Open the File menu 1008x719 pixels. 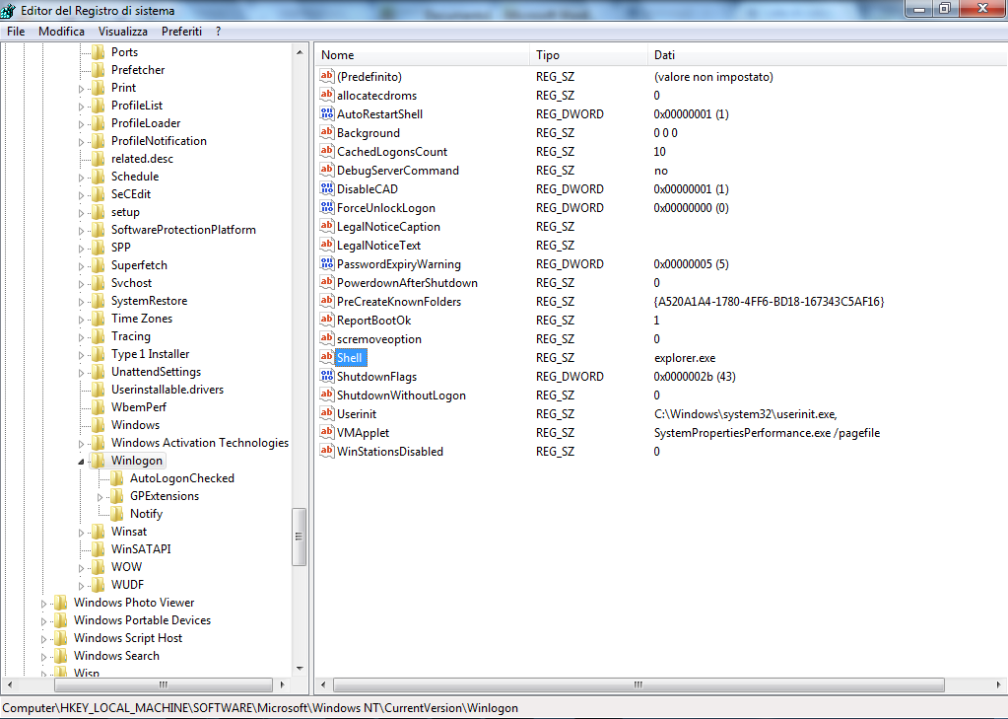16,31
